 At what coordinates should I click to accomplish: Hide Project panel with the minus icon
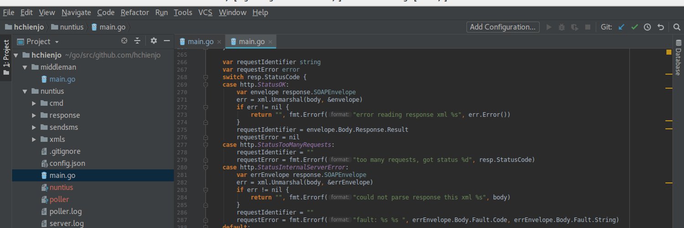[166, 41]
